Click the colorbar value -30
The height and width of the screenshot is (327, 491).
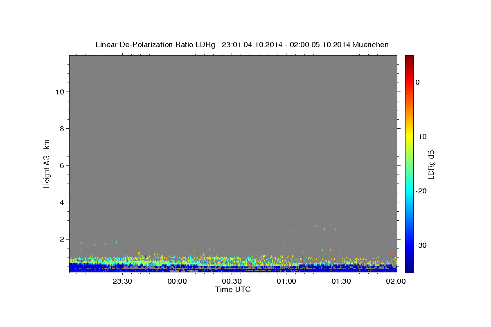421,245
